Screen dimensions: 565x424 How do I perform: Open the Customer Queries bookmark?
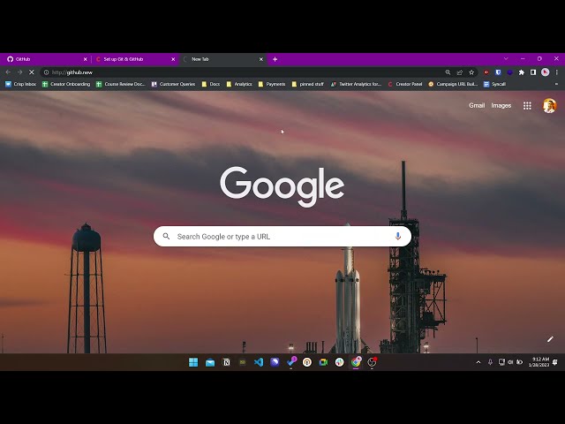(173, 84)
